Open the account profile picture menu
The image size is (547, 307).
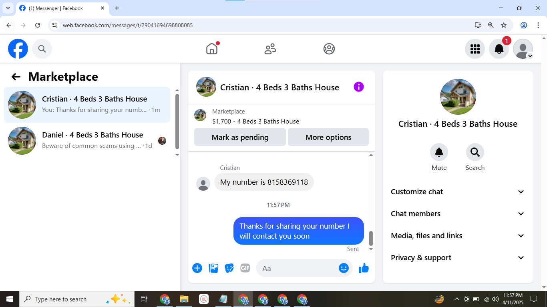click(x=523, y=49)
